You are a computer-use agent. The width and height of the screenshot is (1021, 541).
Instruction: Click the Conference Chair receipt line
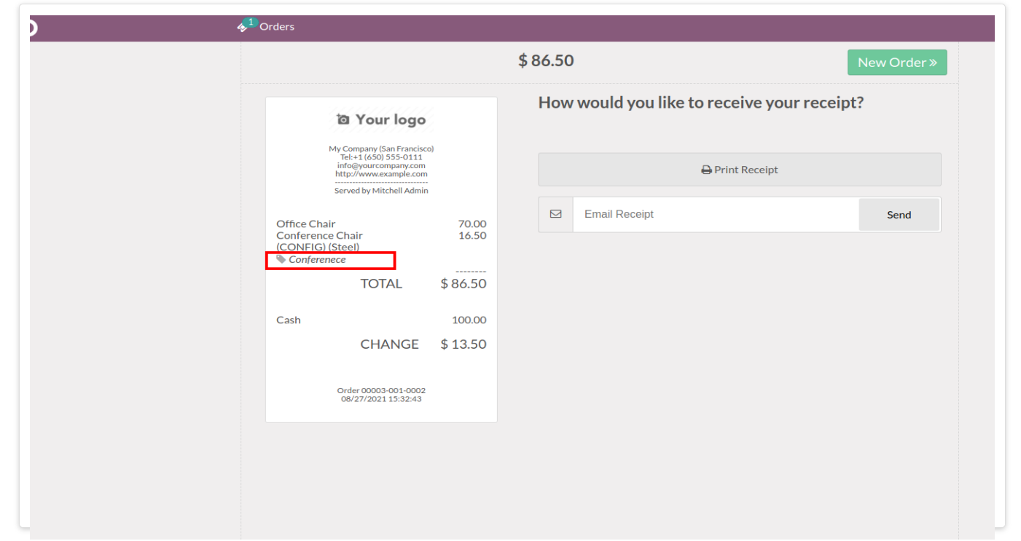pos(381,241)
